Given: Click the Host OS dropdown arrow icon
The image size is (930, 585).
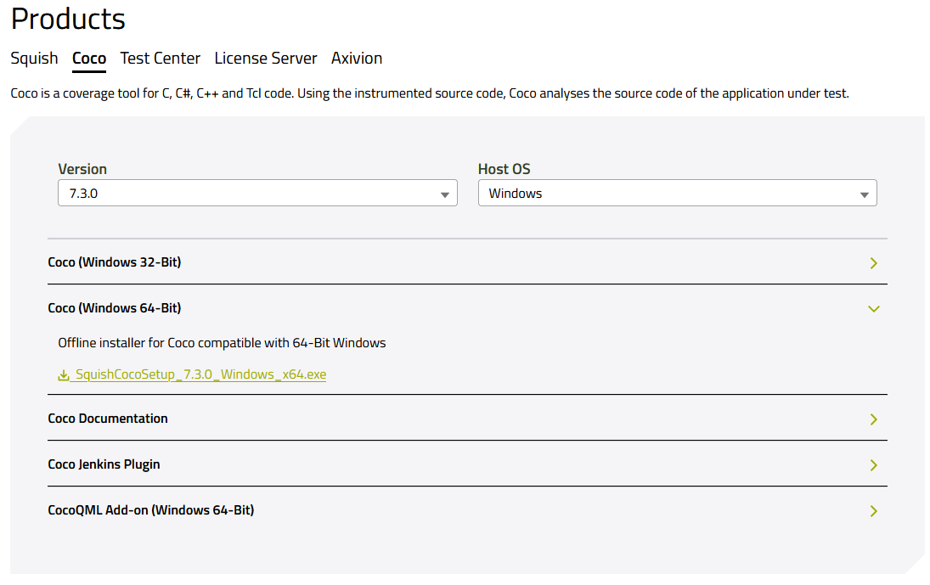Looking at the screenshot, I should [864, 194].
